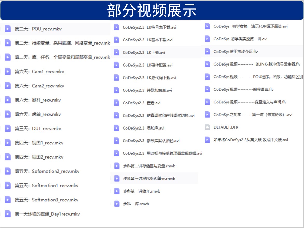This screenshot has width=304, height=228.
Task: Click video icon beside 步科第二讲存储区与变量.rmvb
Action: pyautogui.click(x=117, y=166)
